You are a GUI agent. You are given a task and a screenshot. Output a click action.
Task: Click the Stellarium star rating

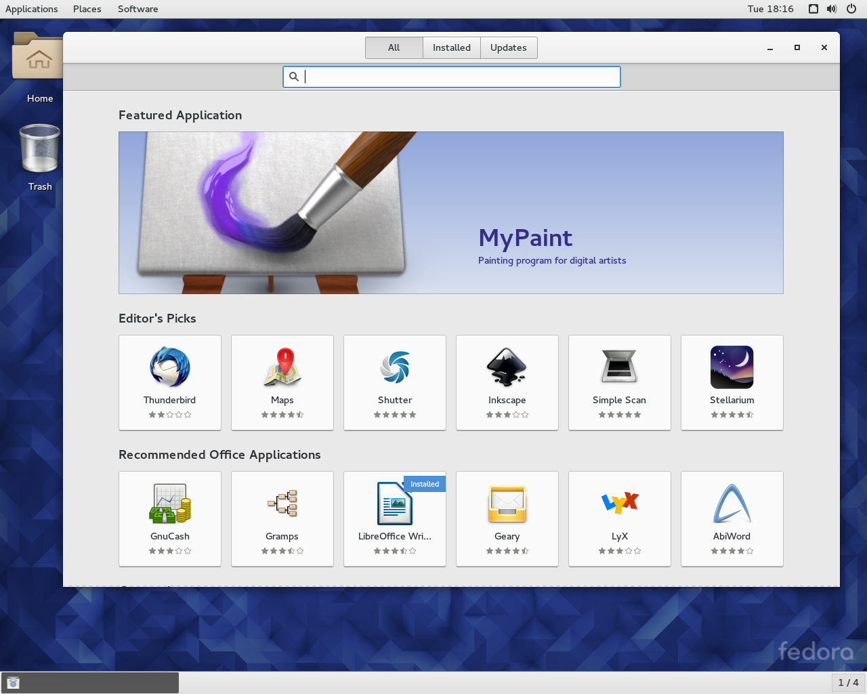732,415
